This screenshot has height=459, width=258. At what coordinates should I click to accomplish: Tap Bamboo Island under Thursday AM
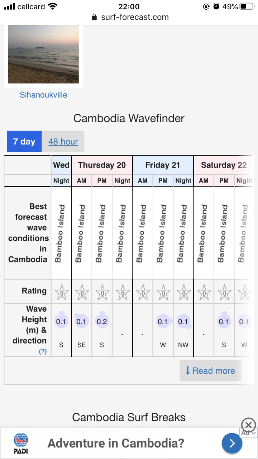(82, 233)
